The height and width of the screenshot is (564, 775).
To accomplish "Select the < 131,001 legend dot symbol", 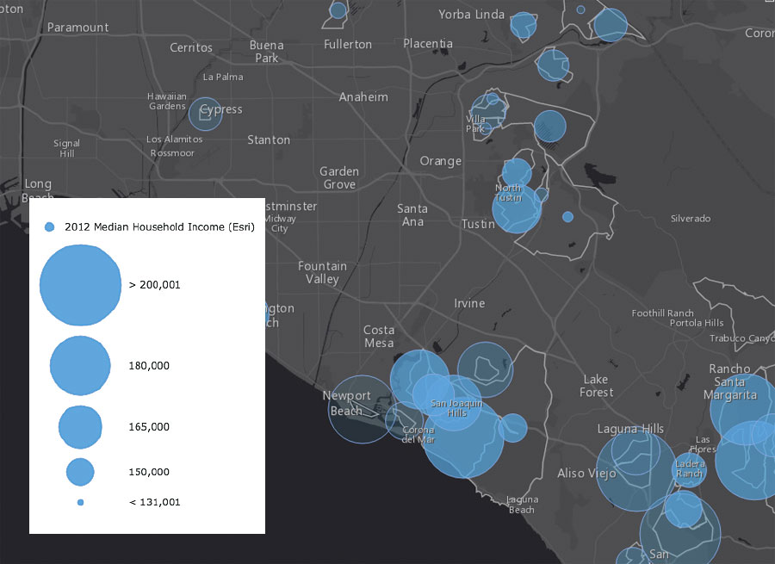I will click(x=80, y=502).
